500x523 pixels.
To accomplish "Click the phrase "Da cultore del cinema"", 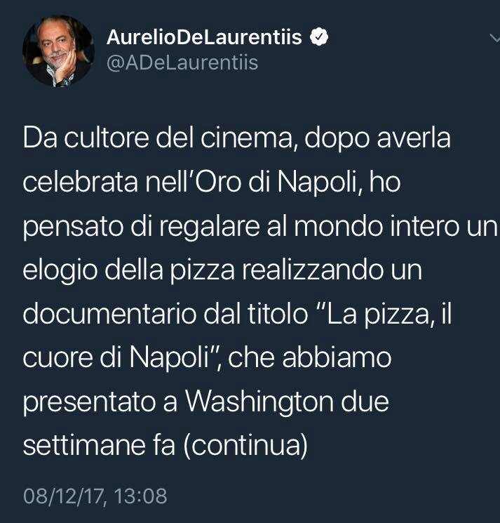I will pos(158,138).
